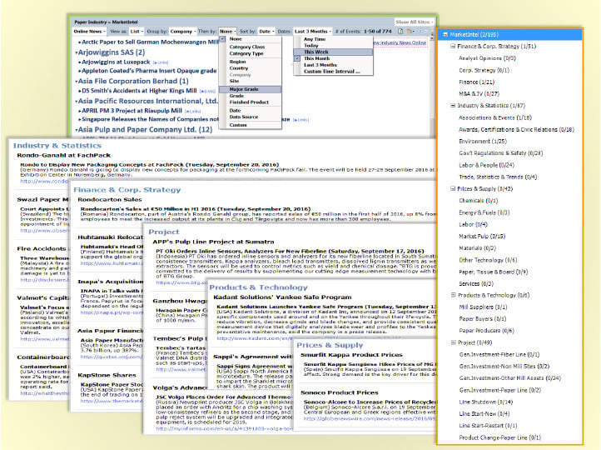
Task: Select Labor & People (0/24) tree item
Action: pos(486,165)
